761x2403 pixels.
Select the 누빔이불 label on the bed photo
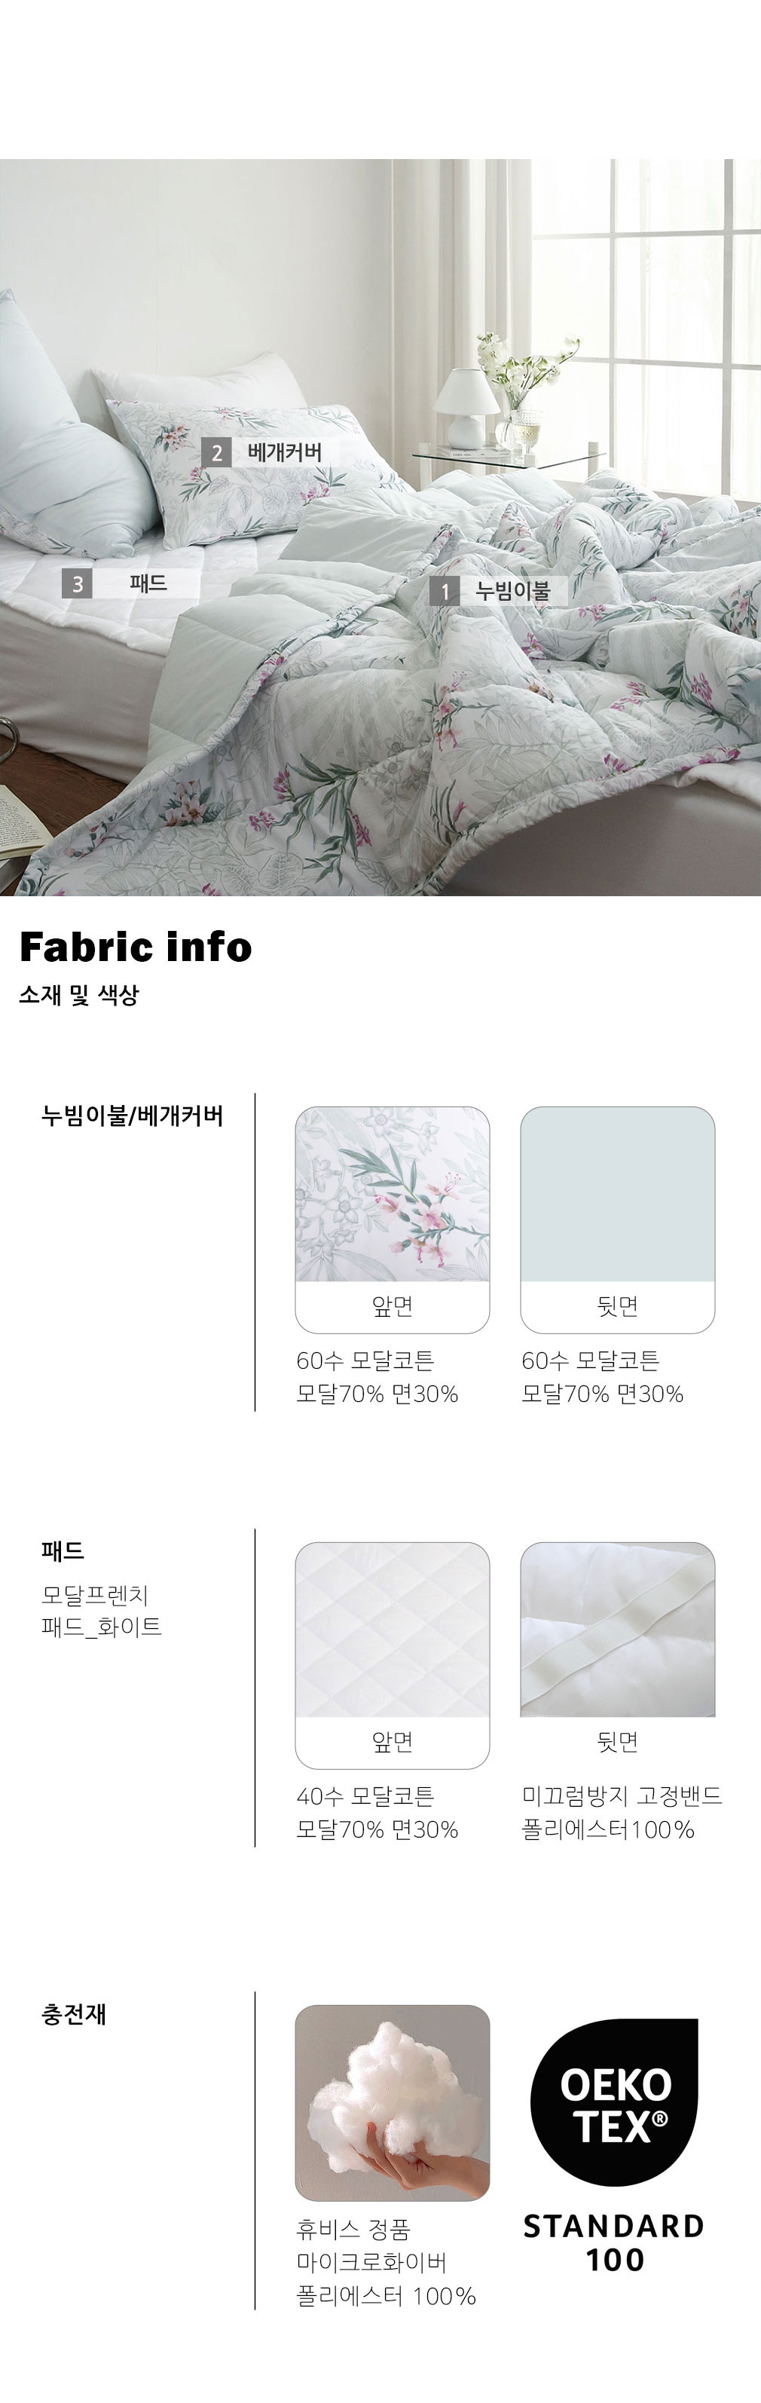pyautogui.click(x=513, y=590)
